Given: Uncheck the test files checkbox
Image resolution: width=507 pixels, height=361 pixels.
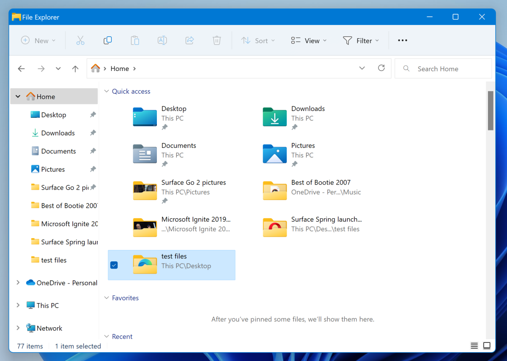Looking at the screenshot, I should [114, 265].
